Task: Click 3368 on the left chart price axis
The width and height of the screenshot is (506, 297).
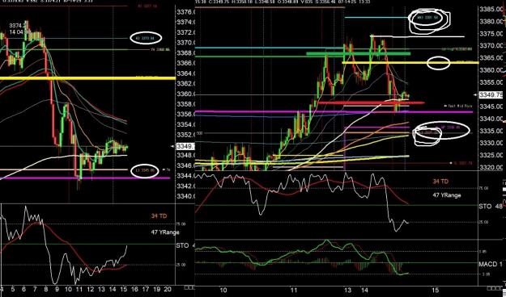Action: (186, 52)
